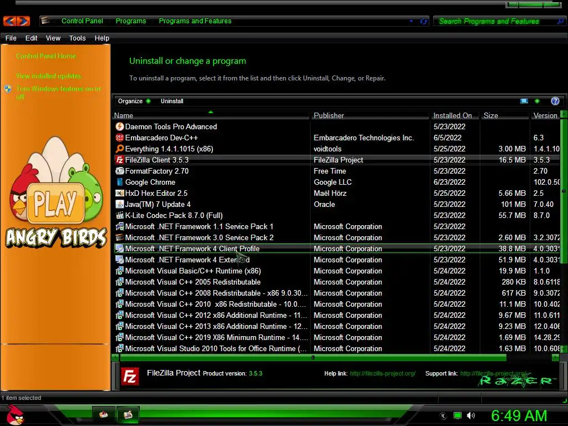Viewport: 568px width, 426px height.
Task: Click the Visual C++ 2005 Redistributable icon
Action: pos(120,282)
